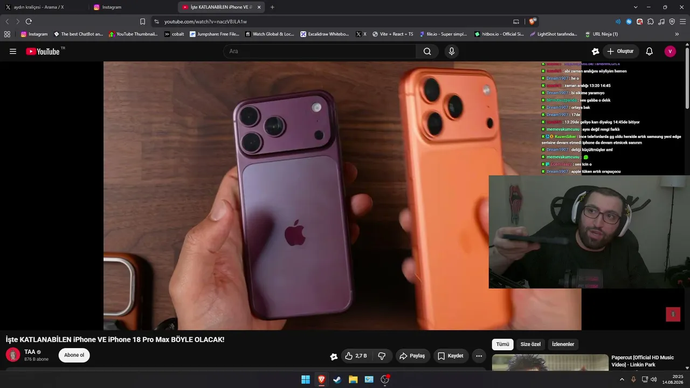Reload the current page
690x388 pixels.
coord(29,22)
